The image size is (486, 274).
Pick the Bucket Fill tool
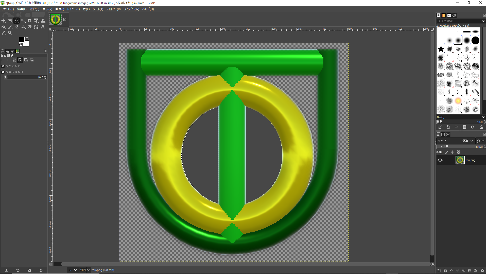[x=3, y=27]
